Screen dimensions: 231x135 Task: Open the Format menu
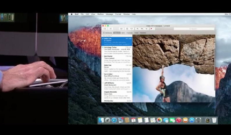coord(118,14)
